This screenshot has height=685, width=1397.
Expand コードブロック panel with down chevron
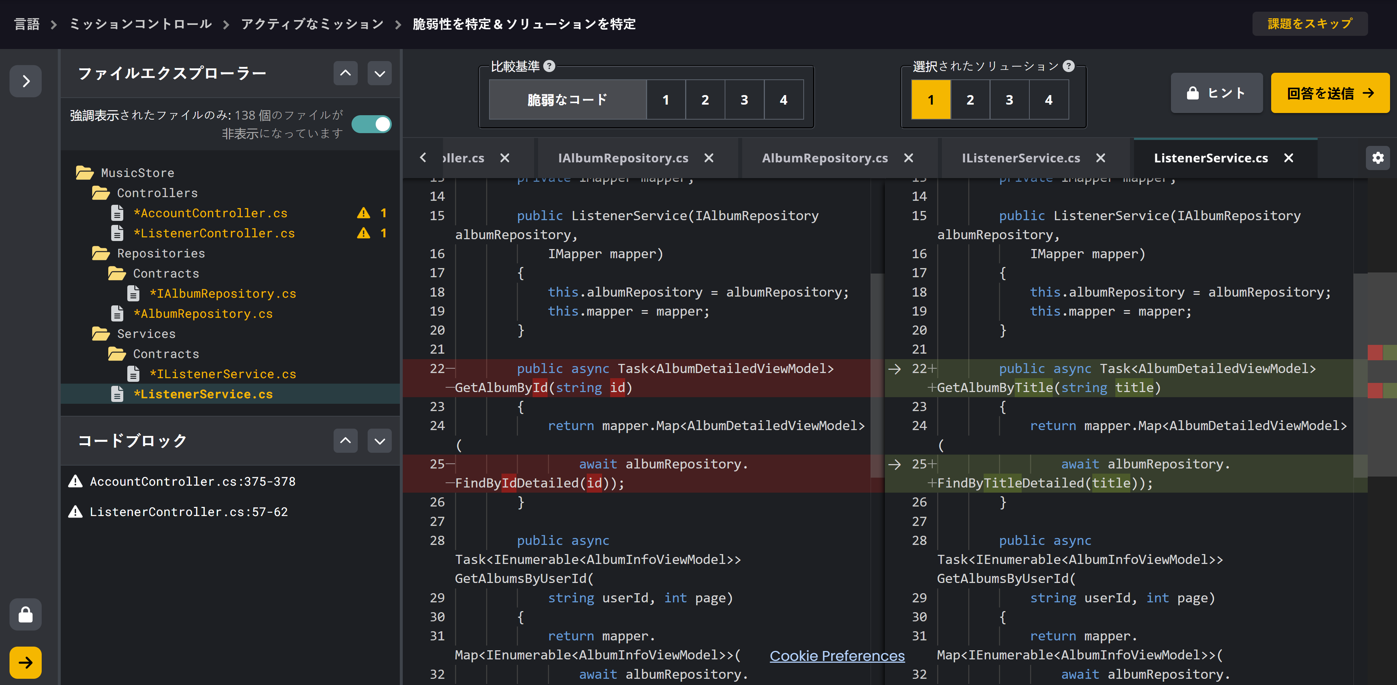tap(380, 440)
